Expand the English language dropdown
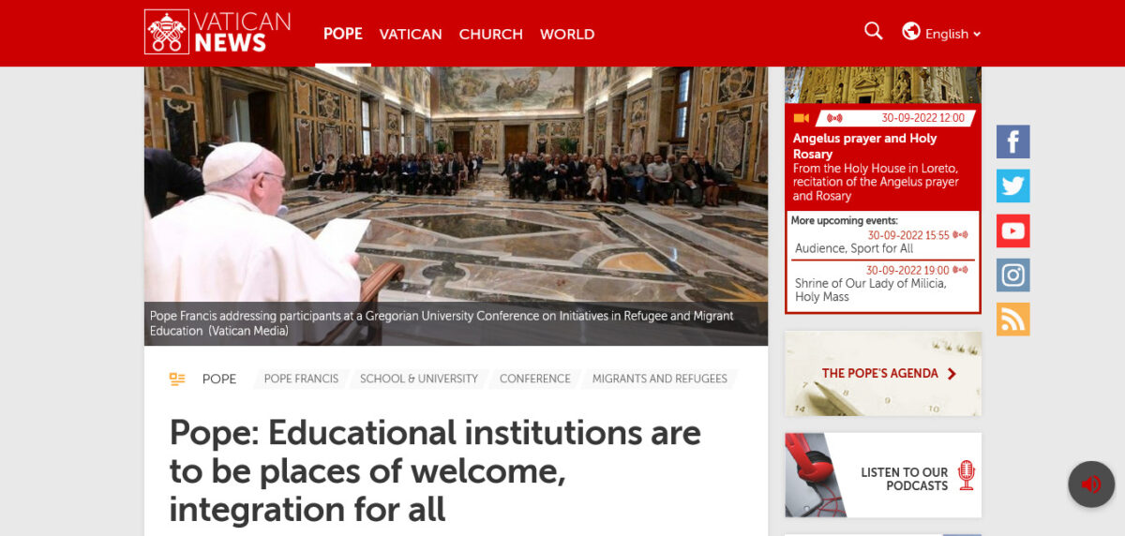This screenshot has width=1125, height=536. (x=952, y=34)
